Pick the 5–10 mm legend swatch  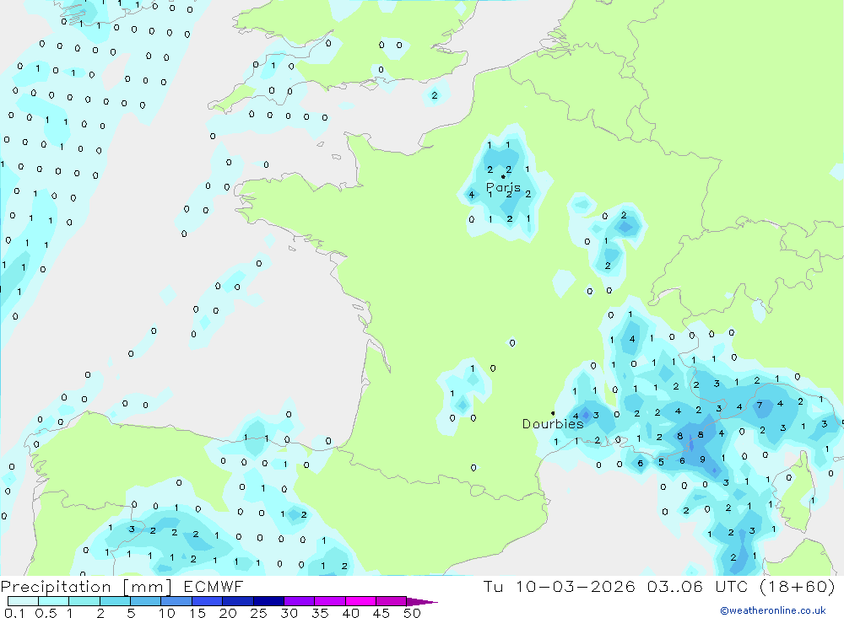click(146, 601)
